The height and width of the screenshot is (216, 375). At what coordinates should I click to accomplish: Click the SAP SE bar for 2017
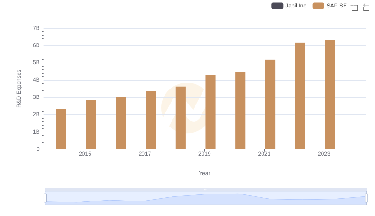point(150,120)
